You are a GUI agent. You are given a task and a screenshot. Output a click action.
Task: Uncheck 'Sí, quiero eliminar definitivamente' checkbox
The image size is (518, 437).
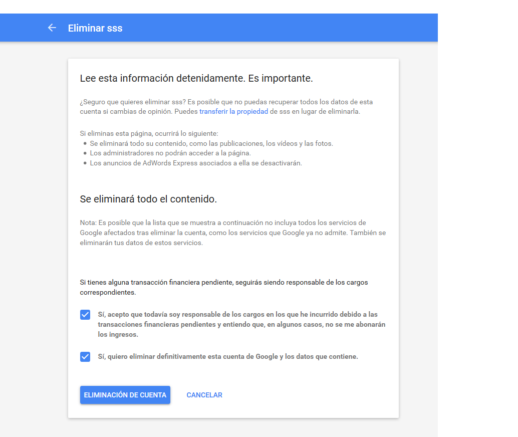point(85,357)
